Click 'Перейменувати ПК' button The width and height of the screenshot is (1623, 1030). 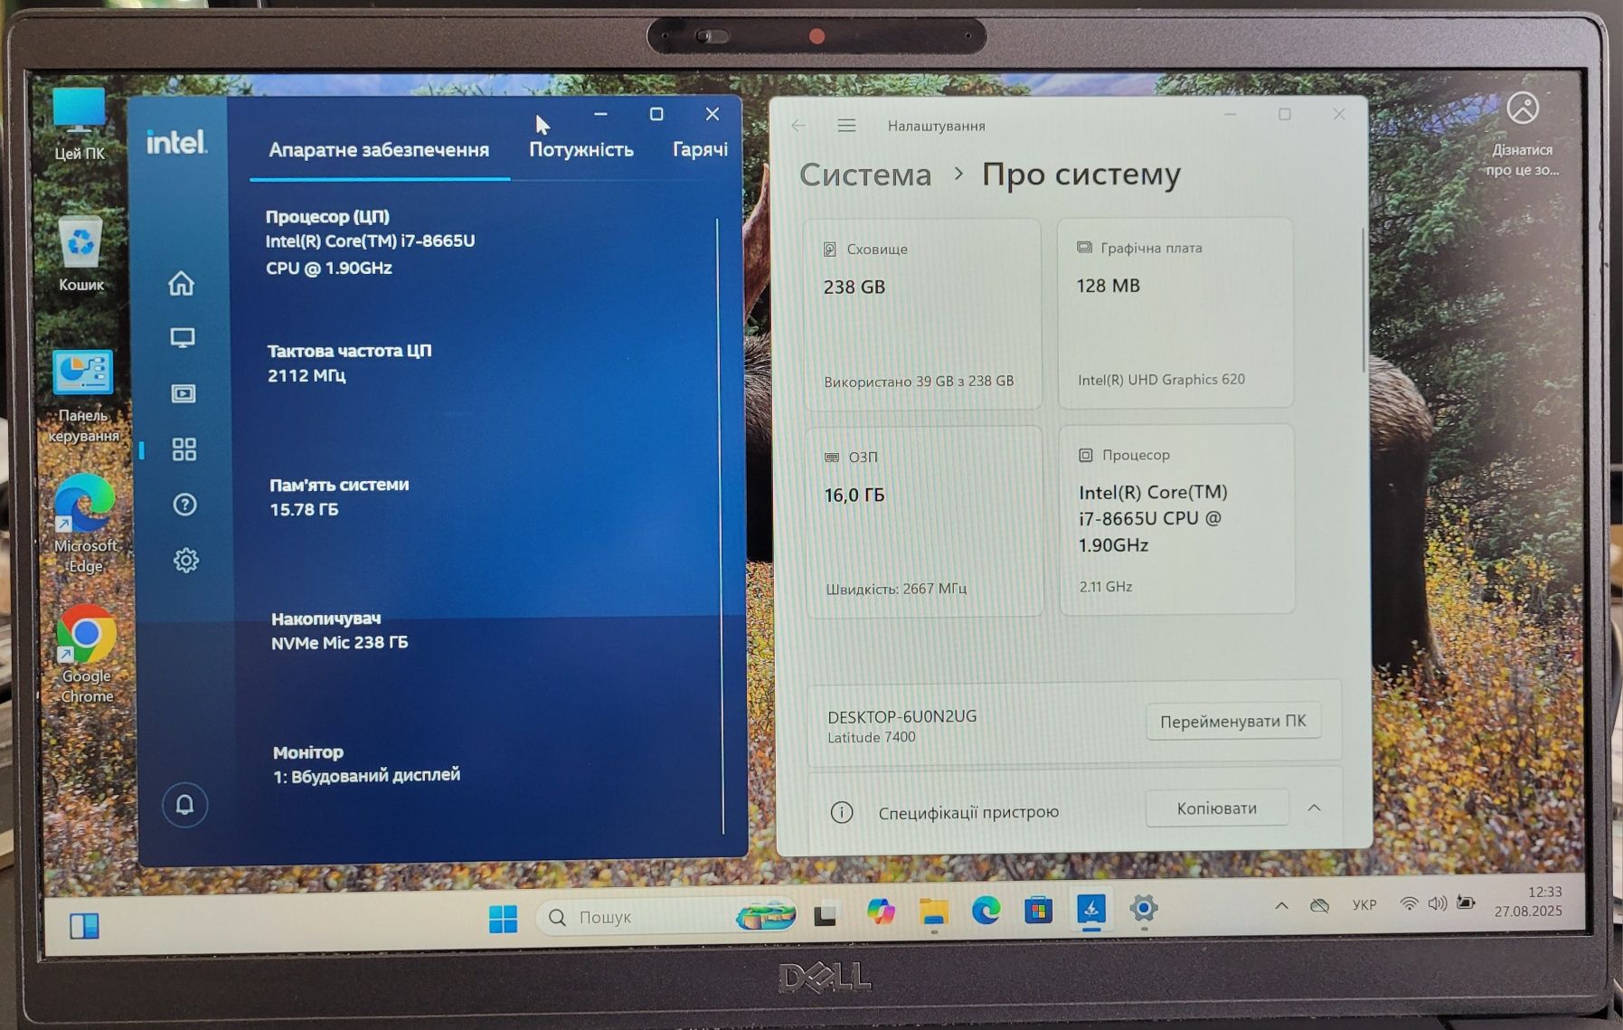pos(1233,722)
